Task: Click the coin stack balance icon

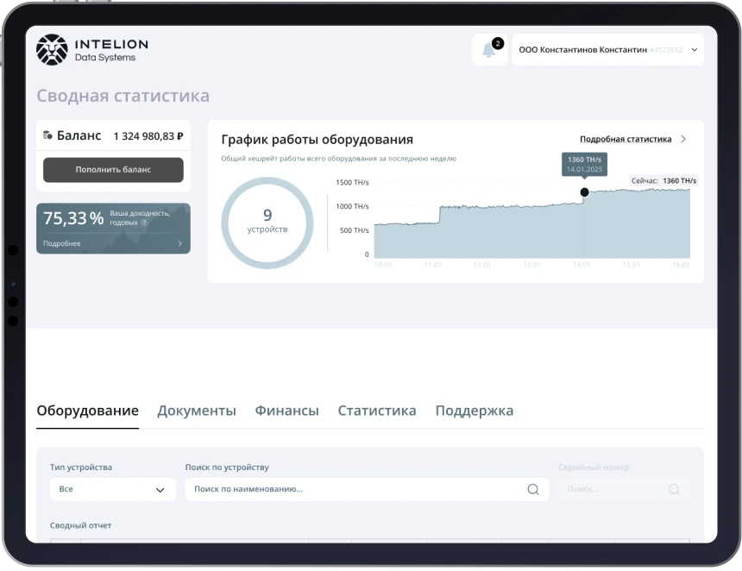Action: (x=47, y=136)
